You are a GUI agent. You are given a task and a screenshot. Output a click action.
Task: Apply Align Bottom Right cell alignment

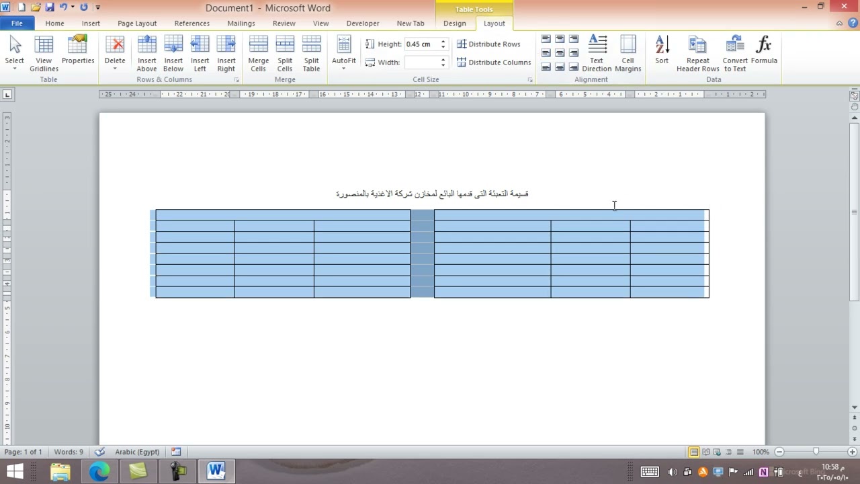click(x=573, y=67)
